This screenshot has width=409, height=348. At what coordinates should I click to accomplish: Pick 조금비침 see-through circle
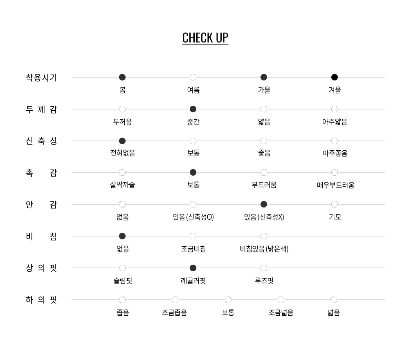point(193,236)
